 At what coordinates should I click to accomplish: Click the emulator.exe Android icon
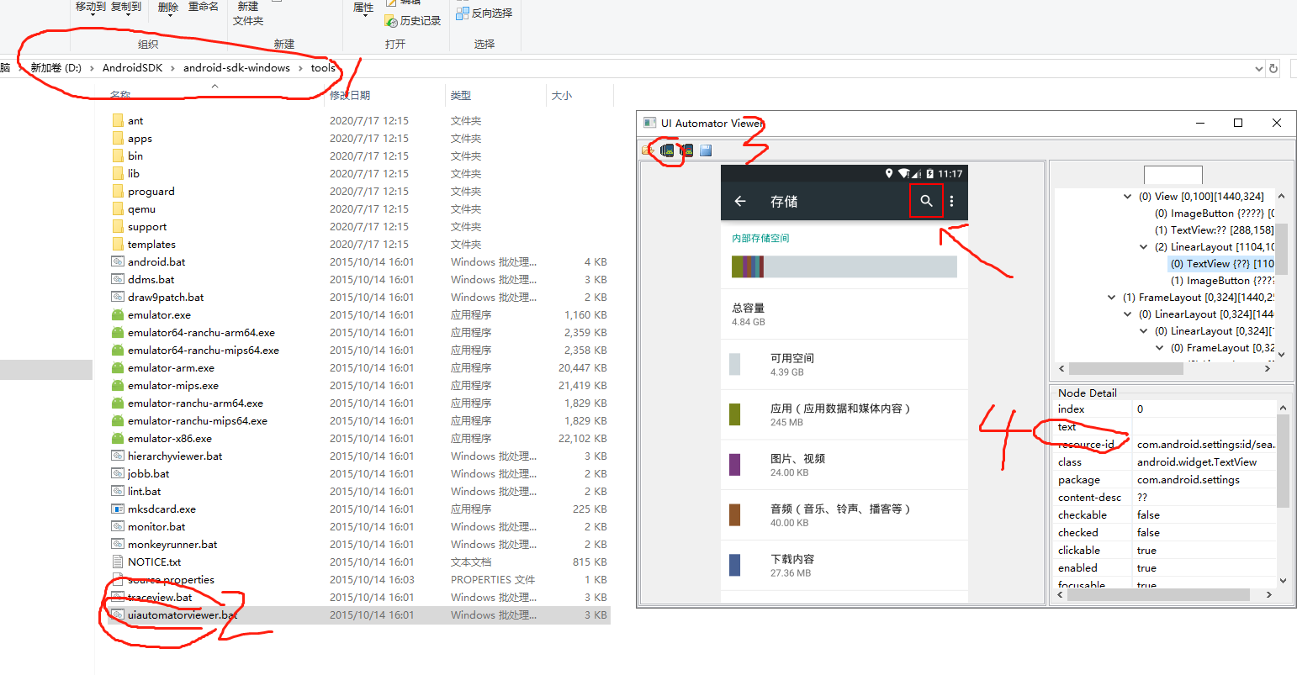[x=118, y=314]
